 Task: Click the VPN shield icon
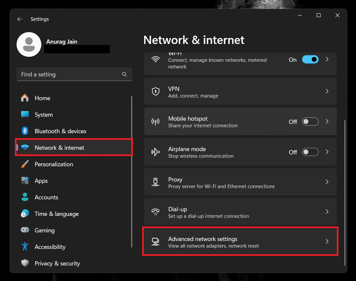pos(155,92)
